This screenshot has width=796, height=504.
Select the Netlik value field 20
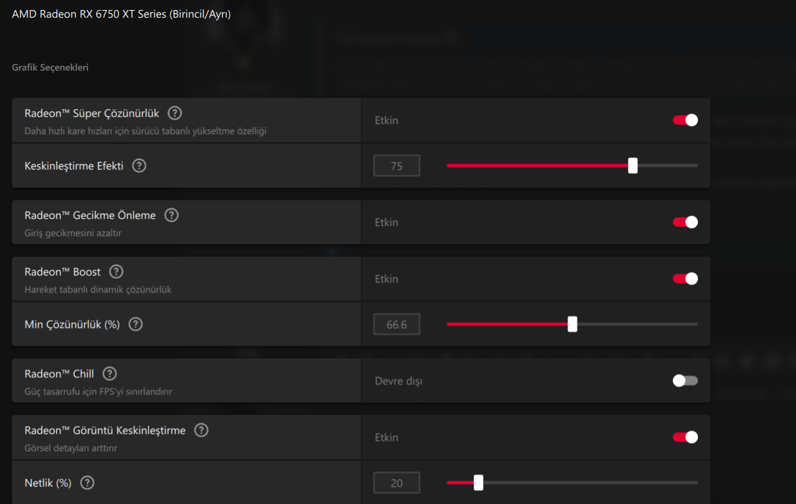[396, 483]
